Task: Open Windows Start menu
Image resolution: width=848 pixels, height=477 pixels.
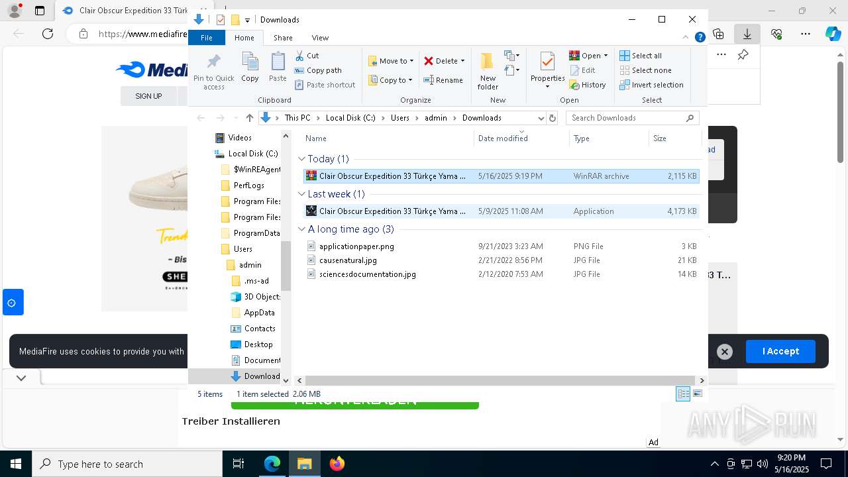Action: (16, 464)
